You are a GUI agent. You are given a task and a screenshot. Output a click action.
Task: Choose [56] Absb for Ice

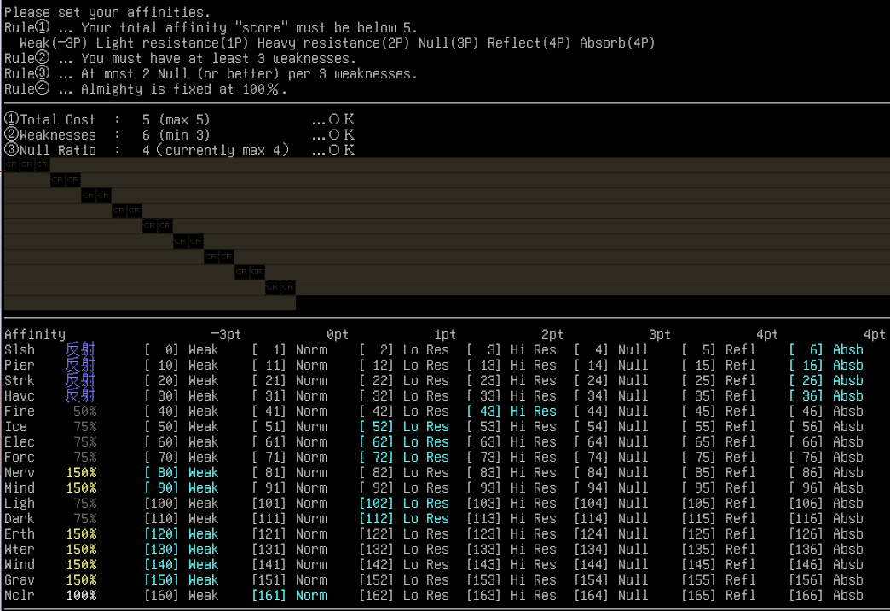point(826,427)
